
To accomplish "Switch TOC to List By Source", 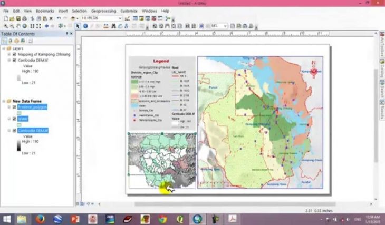I will (11, 41).
